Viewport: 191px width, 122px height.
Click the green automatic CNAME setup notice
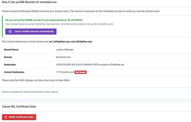(x=44, y=20)
